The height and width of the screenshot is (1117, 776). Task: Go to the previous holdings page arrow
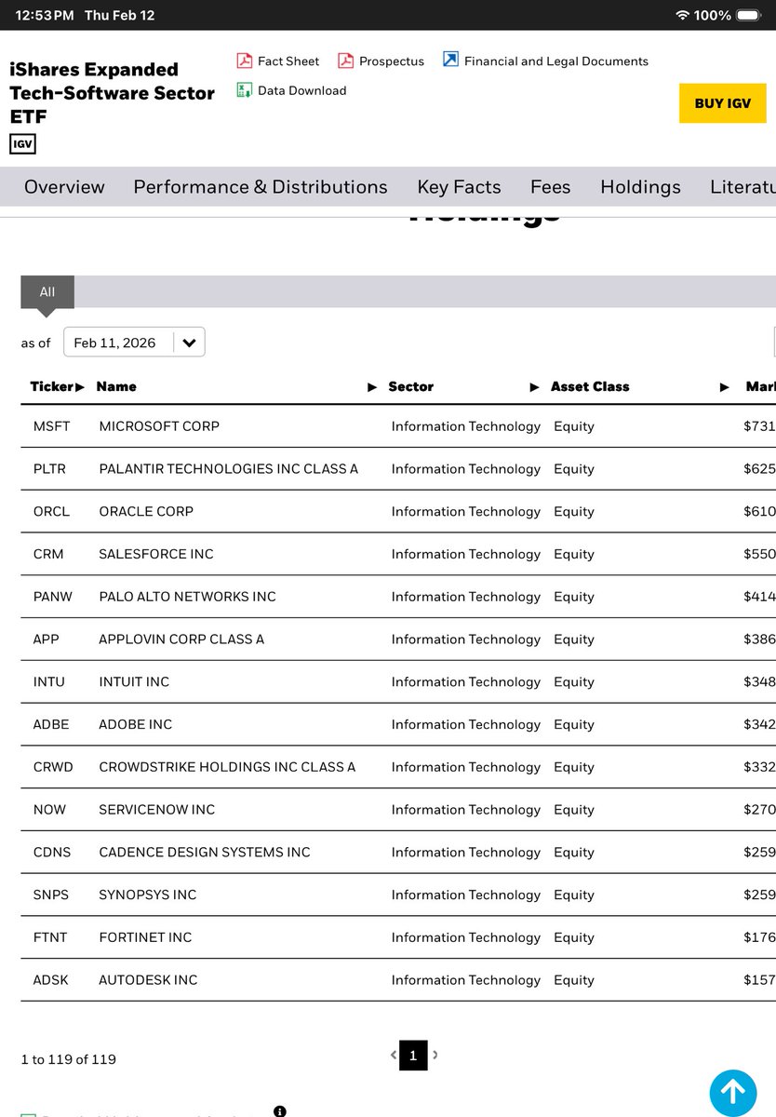pos(394,1055)
